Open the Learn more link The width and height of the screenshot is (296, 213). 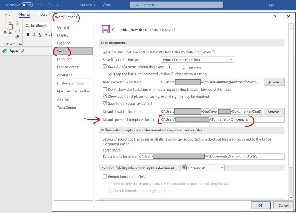click(x=112, y=150)
